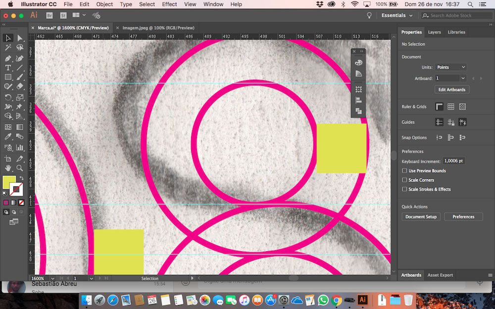Switch to the Layers tab
This screenshot has width=495, height=309.
click(434, 32)
